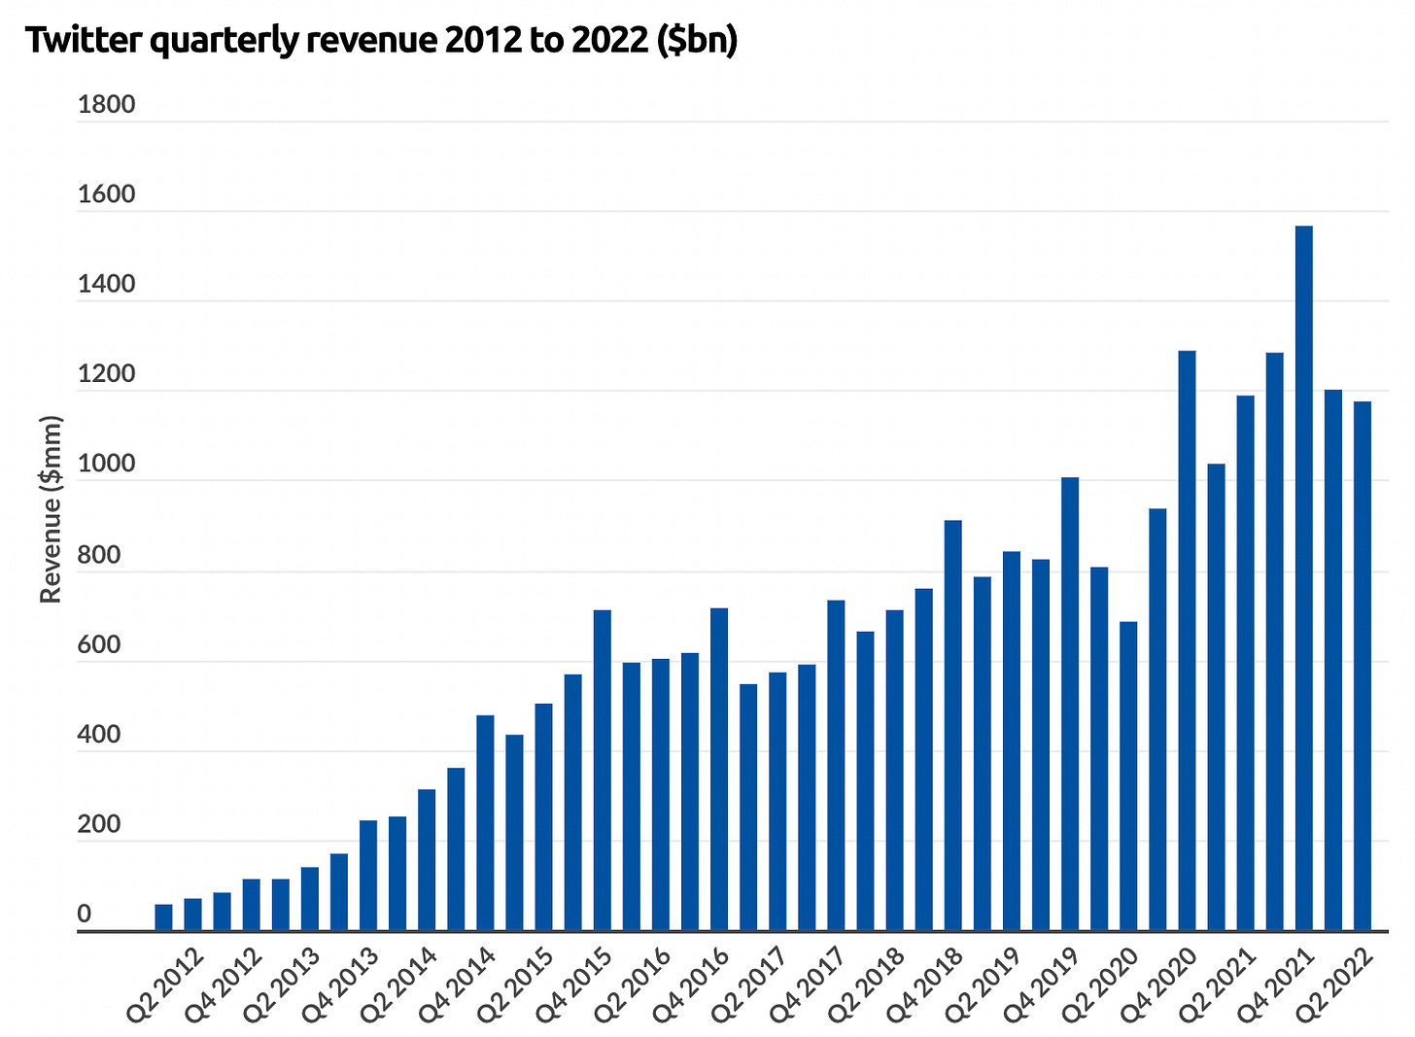Click the 'Q4 2020' x-axis label
This screenshot has width=1415, height=1037.
pos(1159,984)
